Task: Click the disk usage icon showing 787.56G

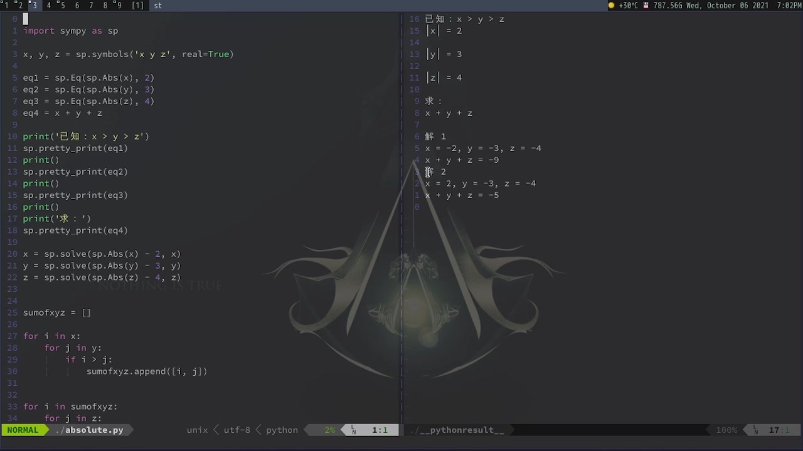Action: 646,6
